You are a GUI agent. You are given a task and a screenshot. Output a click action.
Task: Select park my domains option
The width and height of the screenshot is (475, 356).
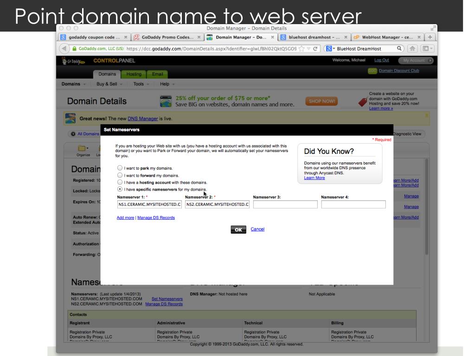click(x=120, y=168)
